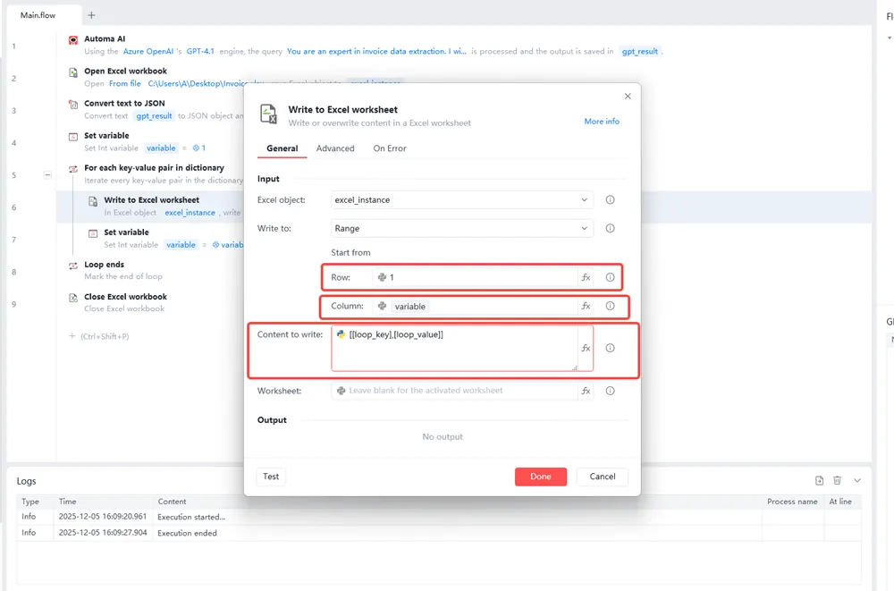Viewport: 894px width, 591px height.
Task: Add a new flow tab with plus button
Action: point(91,15)
